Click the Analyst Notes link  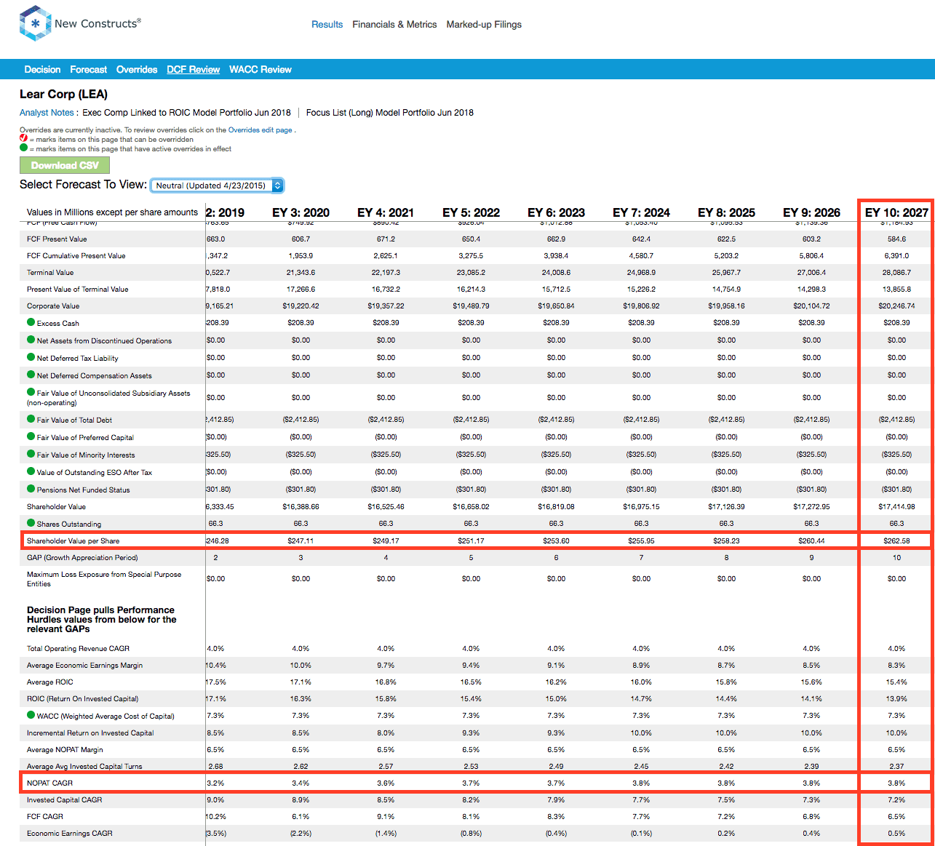(47, 113)
